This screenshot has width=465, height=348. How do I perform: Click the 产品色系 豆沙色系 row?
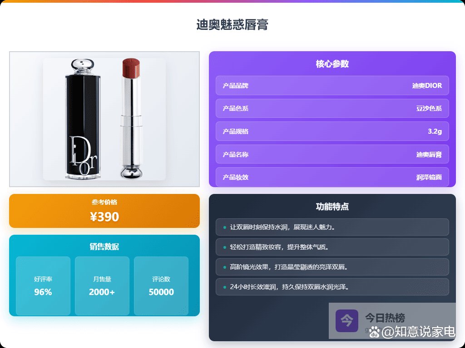click(332, 108)
